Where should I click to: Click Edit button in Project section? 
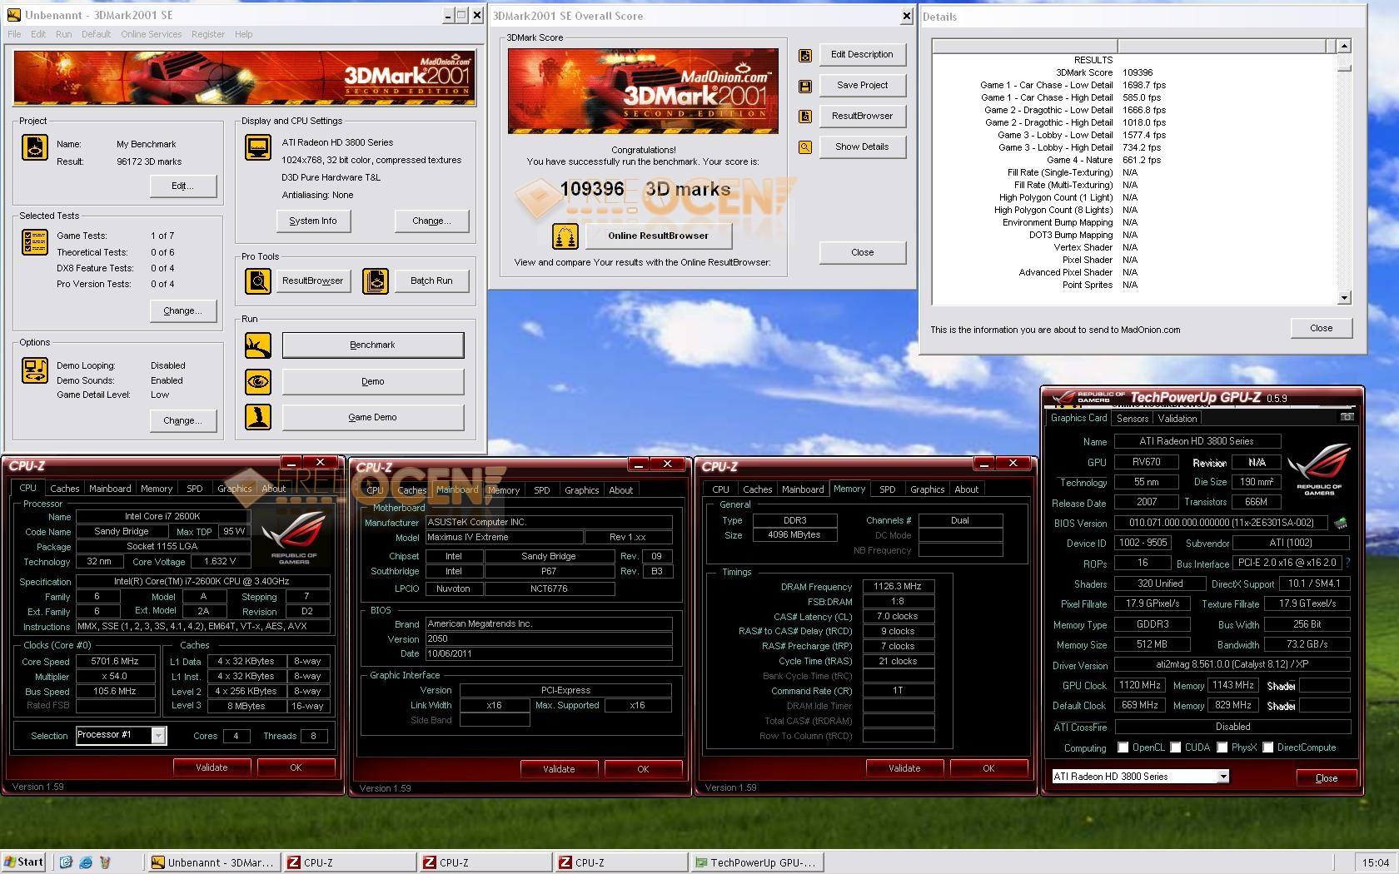click(182, 186)
